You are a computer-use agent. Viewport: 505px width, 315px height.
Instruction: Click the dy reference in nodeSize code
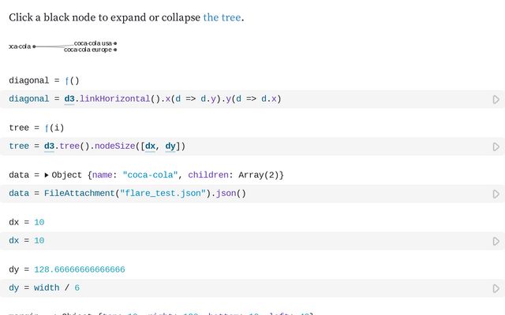click(171, 146)
